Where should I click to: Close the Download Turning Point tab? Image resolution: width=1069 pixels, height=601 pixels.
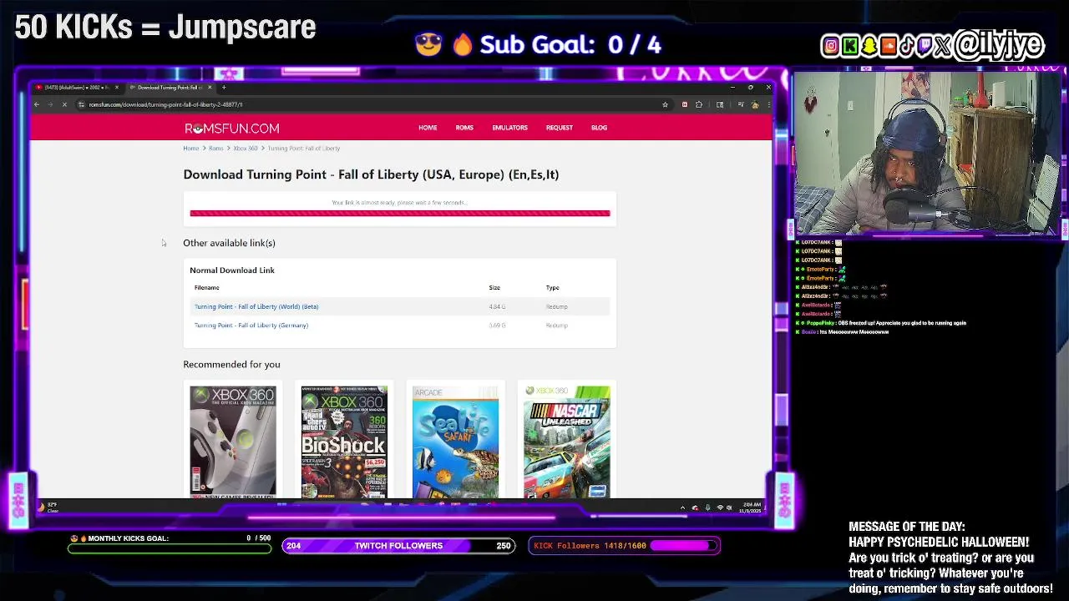click(x=210, y=88)
